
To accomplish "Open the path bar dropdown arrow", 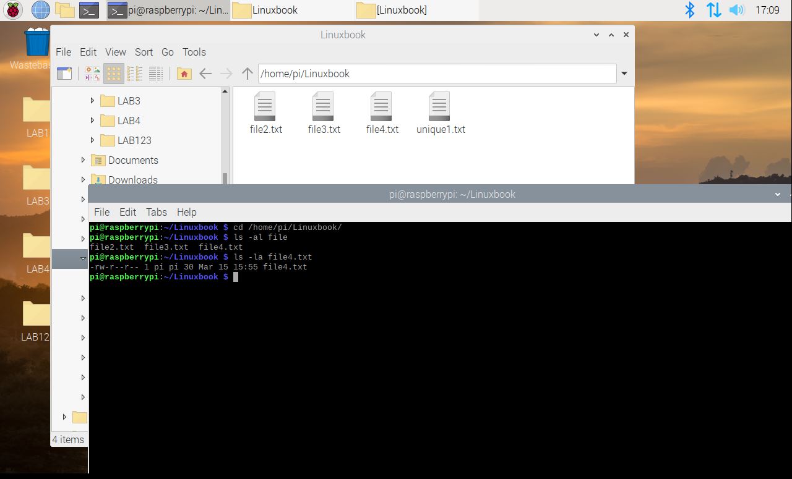I will [x=624, y=73].
